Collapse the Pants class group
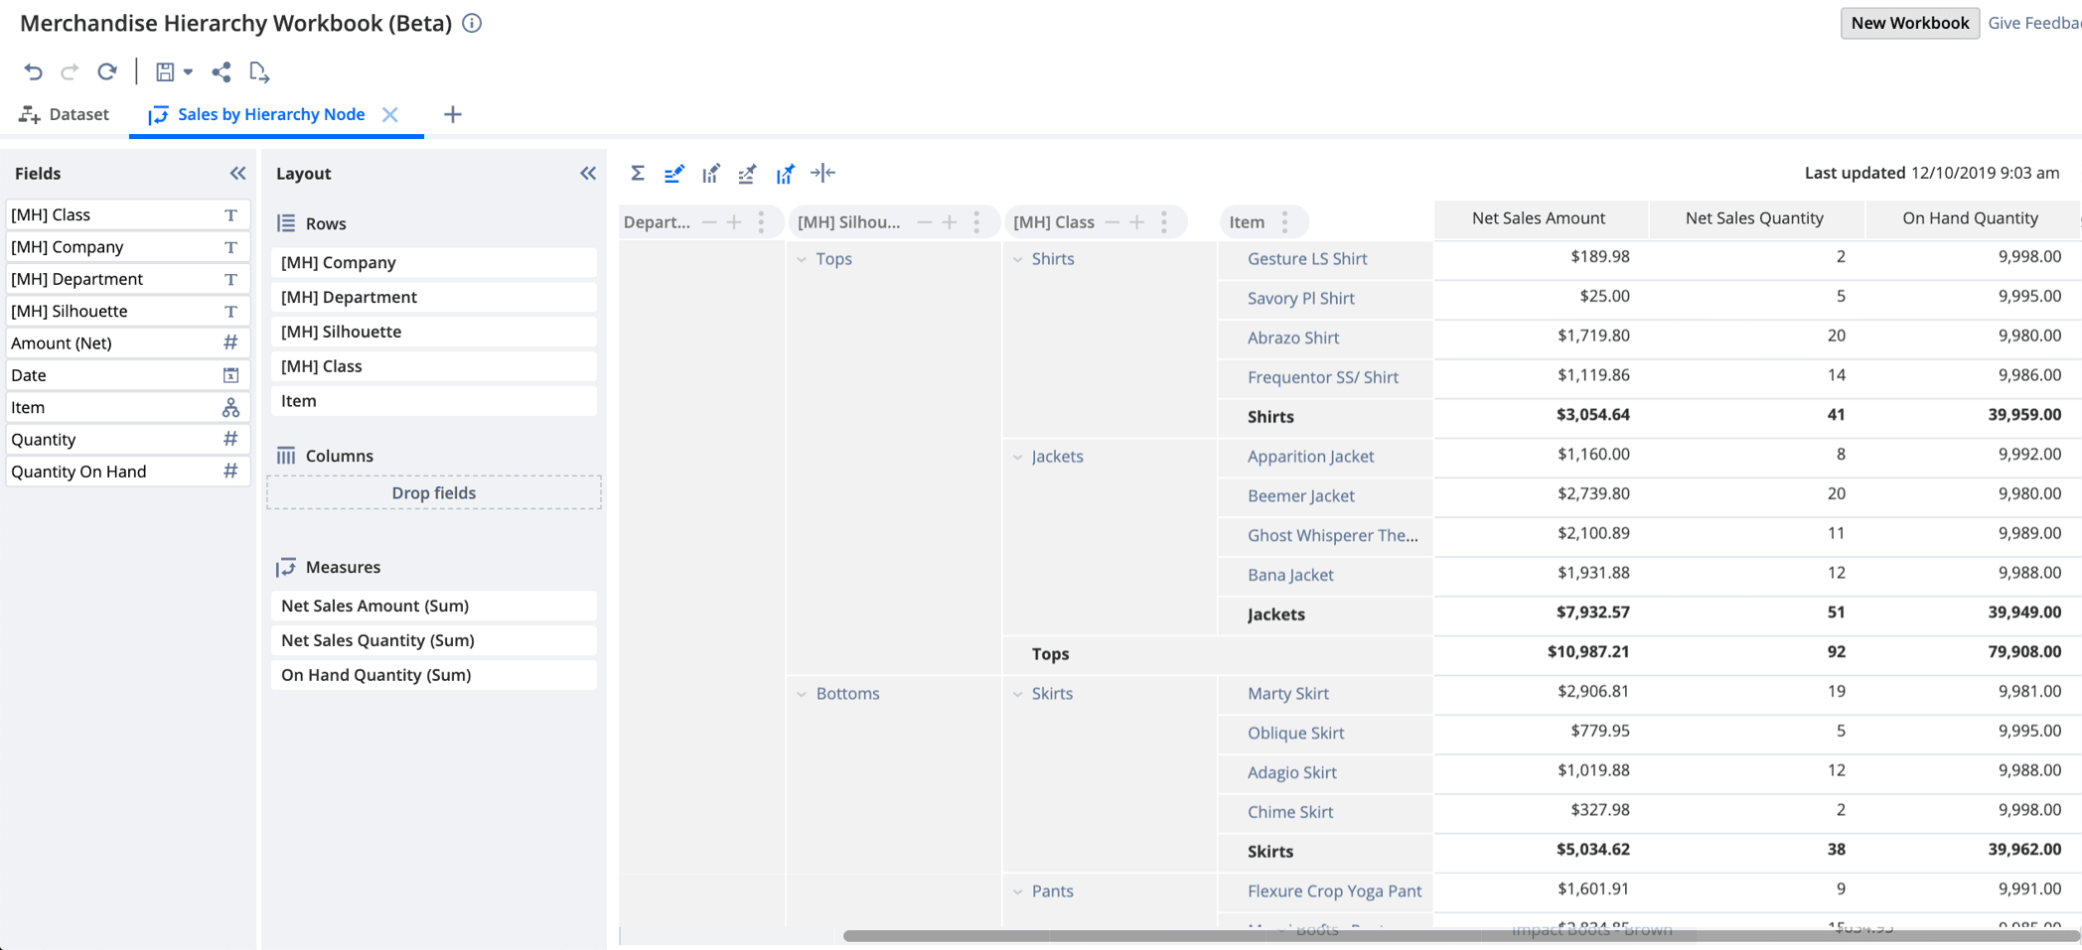The height and width of the screenshot is (950, 2082). click(1018, 891)
